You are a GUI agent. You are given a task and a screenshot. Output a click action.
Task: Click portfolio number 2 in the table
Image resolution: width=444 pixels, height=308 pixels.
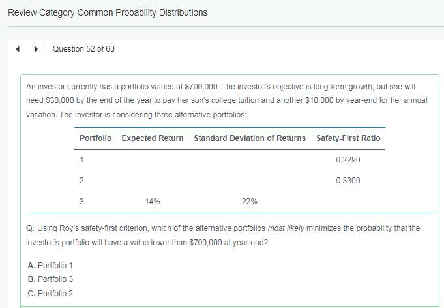81,181
